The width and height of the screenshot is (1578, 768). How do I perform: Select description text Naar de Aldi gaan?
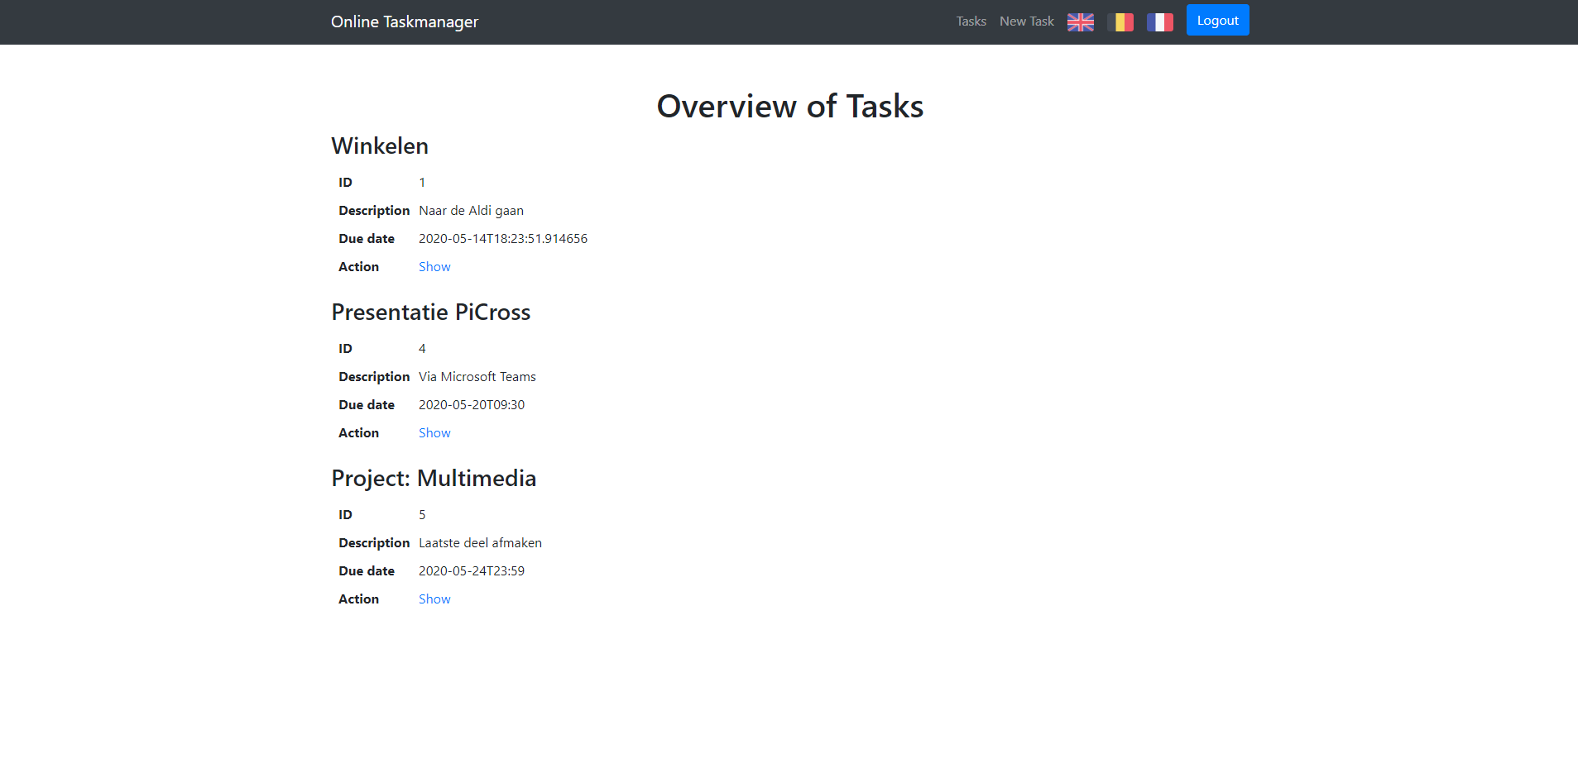471,211
